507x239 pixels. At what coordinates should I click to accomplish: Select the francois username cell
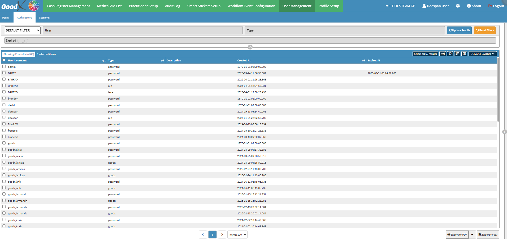tap(13, 131)
